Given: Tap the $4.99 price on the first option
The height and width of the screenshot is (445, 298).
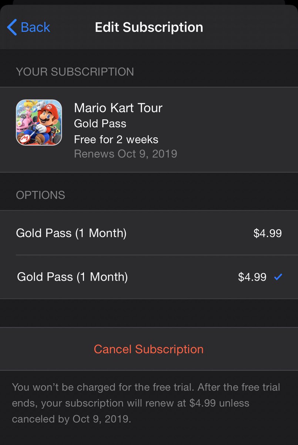Looking at the screenshot, I should 268,233.
